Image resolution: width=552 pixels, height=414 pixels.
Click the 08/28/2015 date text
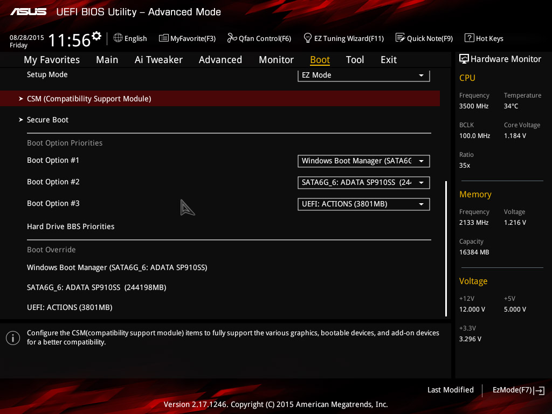27,37
